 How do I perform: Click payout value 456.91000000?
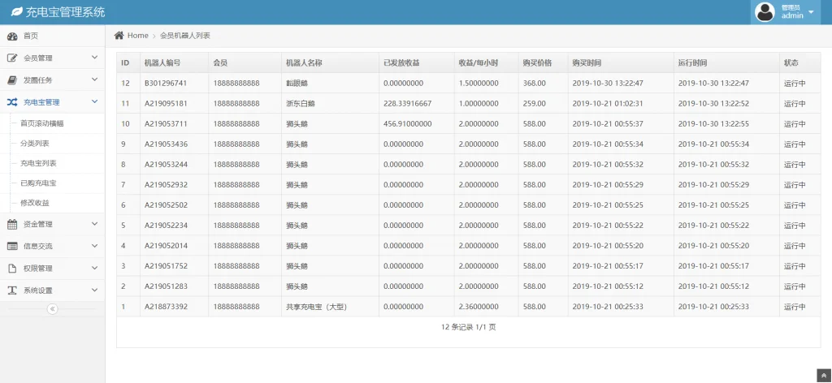click(x=408, y=123)
